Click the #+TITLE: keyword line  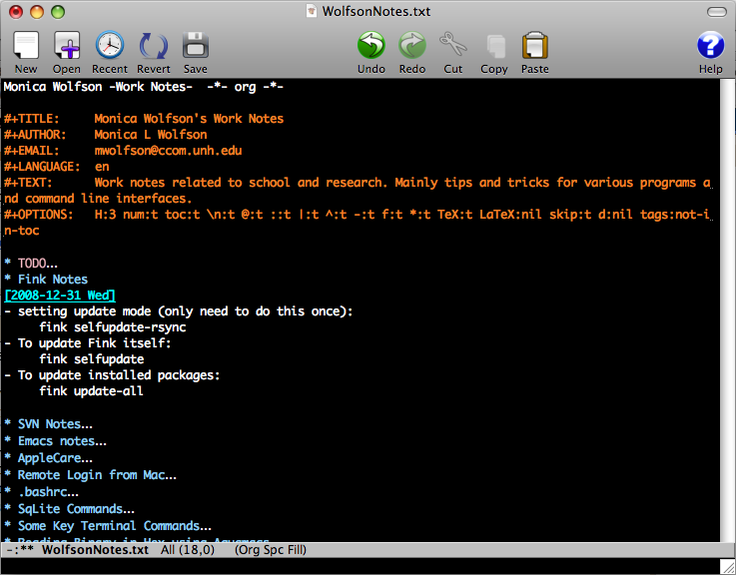point(144,119)
